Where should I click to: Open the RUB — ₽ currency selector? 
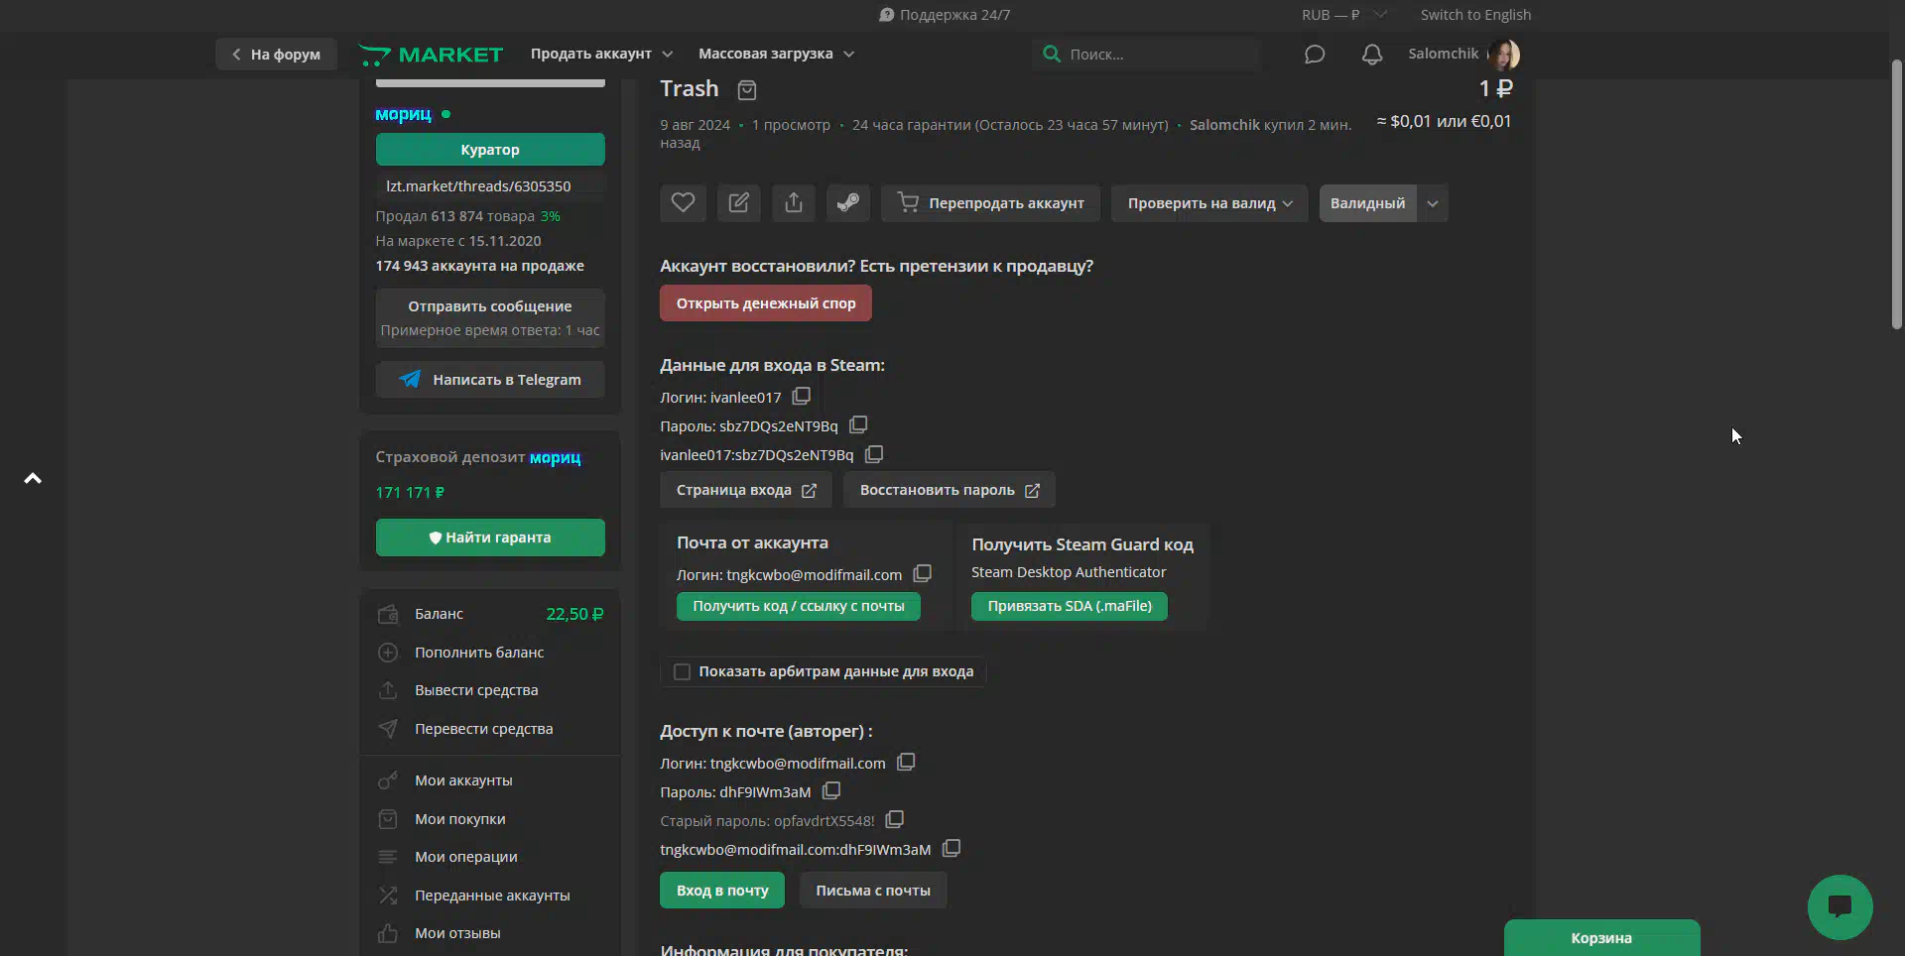click(x=1344, y=14)
